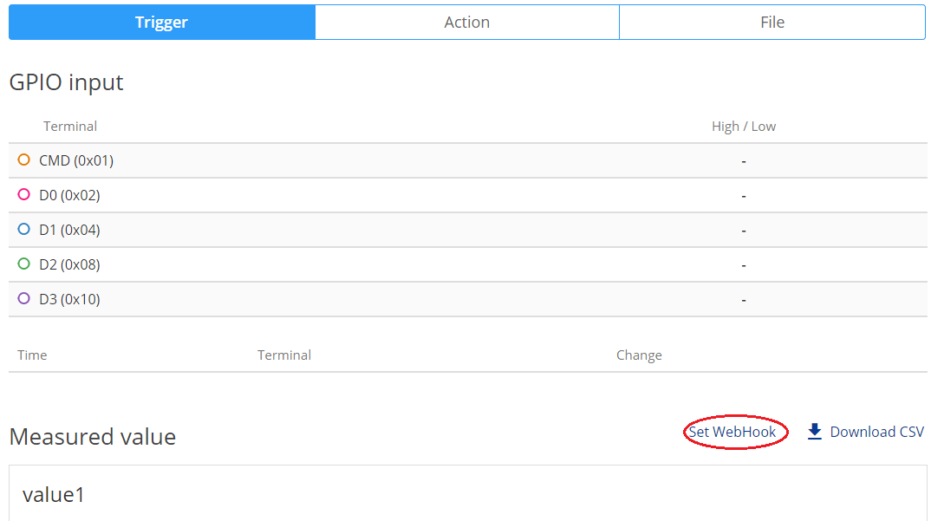Open the File tab

pos(771,22)
